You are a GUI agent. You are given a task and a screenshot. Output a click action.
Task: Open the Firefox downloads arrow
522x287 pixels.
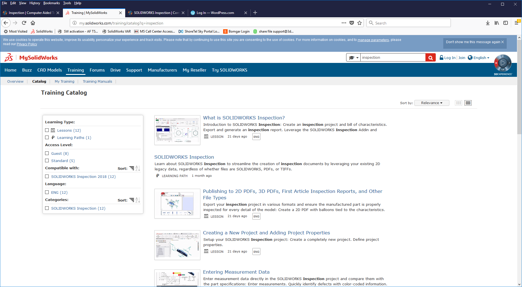pos(488,23)
